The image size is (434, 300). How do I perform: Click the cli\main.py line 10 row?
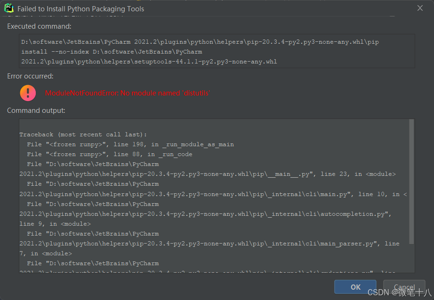click(x=213, y=194)
